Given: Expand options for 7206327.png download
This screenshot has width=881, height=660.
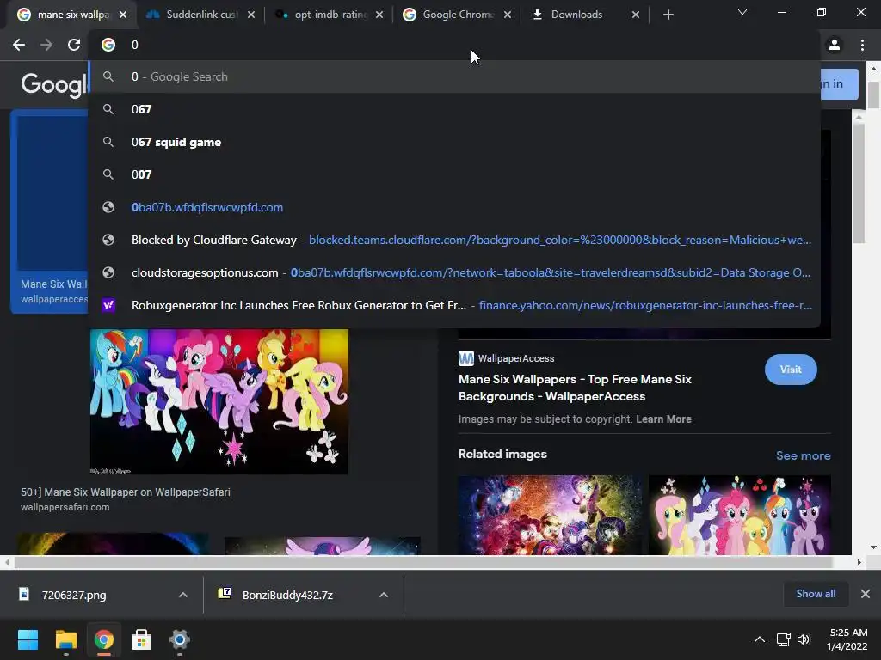Looking at the screenshot, I should (x=182, y=595).
